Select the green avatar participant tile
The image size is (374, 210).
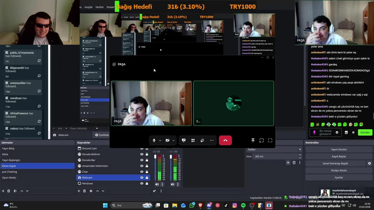pyautogui.click(x=233, y=103)
